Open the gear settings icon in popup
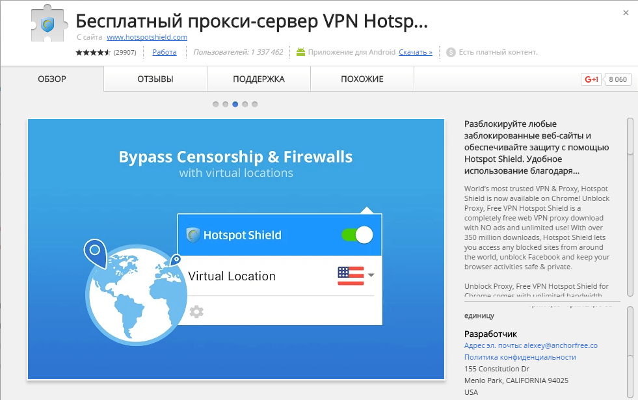Viewport: 638px width, 400px height. 196,312
